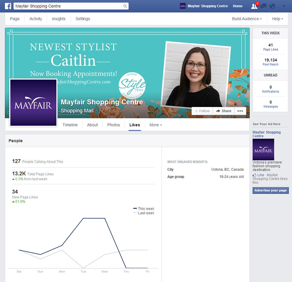Image resolution: width=292 pixels, height=282 pixels.
Task: Click Mayfair Shopping Centre name in top bar
Action: (208, 6)
